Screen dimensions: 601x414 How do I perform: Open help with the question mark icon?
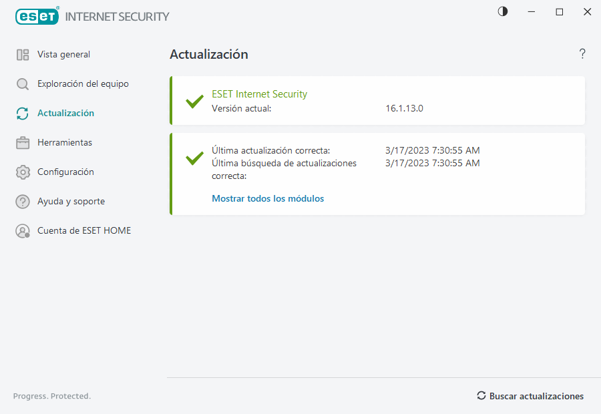[x=582, y=54]
